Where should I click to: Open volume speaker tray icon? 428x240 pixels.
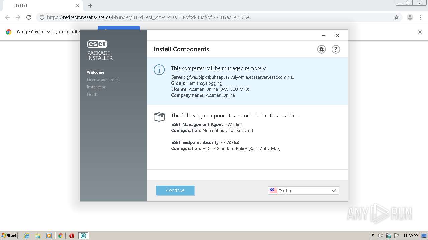(380, 236)
